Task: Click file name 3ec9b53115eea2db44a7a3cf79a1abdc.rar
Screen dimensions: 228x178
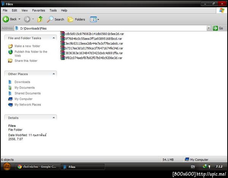Action: [x=94, y=43]
